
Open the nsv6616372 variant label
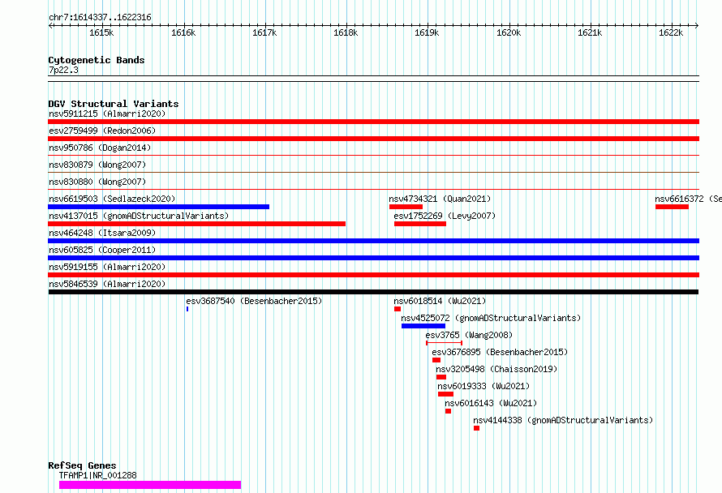[x=688, y=199]
